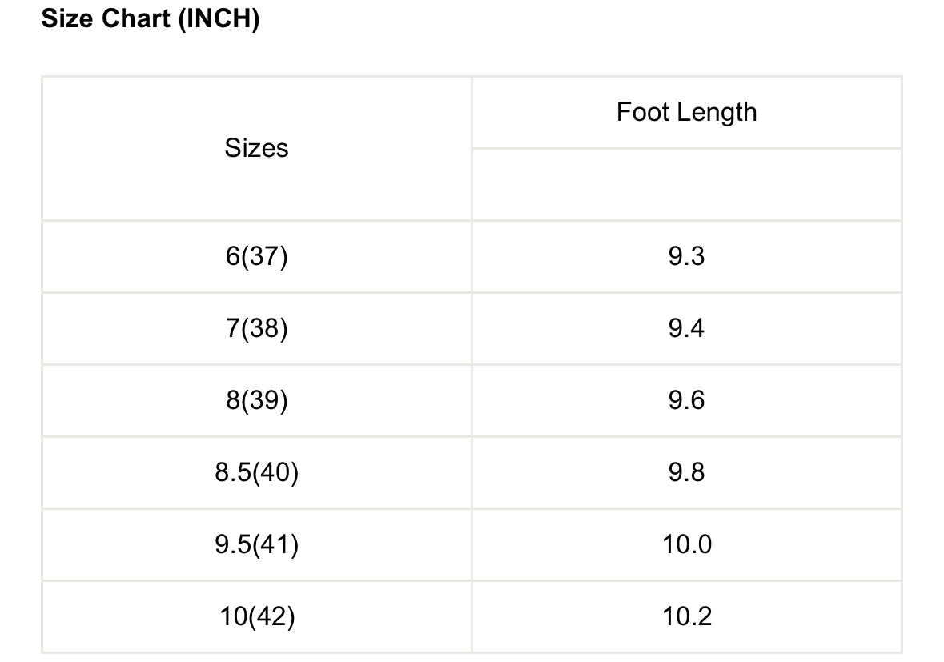Screen dimensions: 944x662
Task: Click the empty cell under Foot Length
Action: coord(687,185)
